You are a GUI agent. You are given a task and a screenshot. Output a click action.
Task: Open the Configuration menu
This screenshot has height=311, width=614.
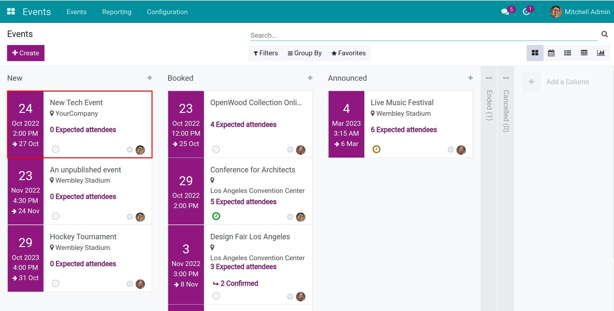(167, 12)
